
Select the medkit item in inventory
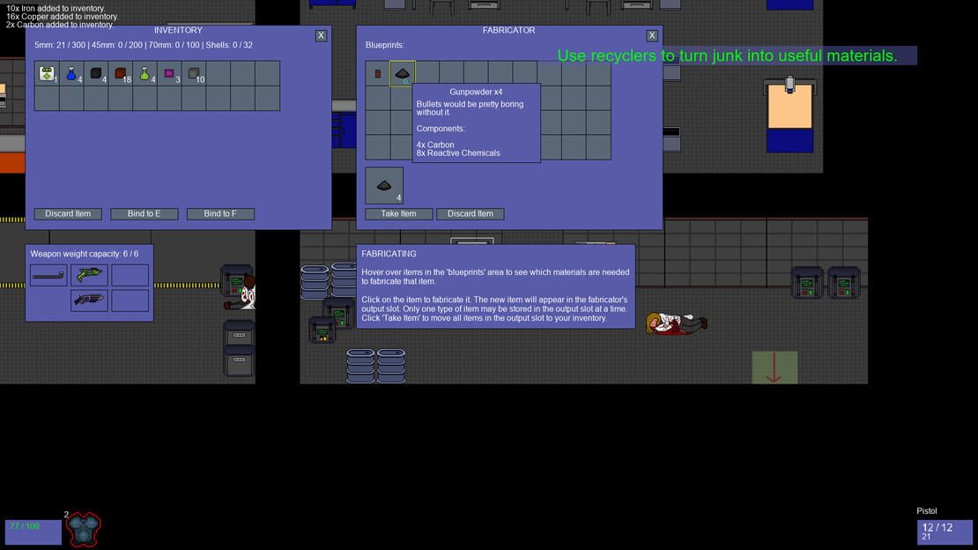click(x=47, y=74)
